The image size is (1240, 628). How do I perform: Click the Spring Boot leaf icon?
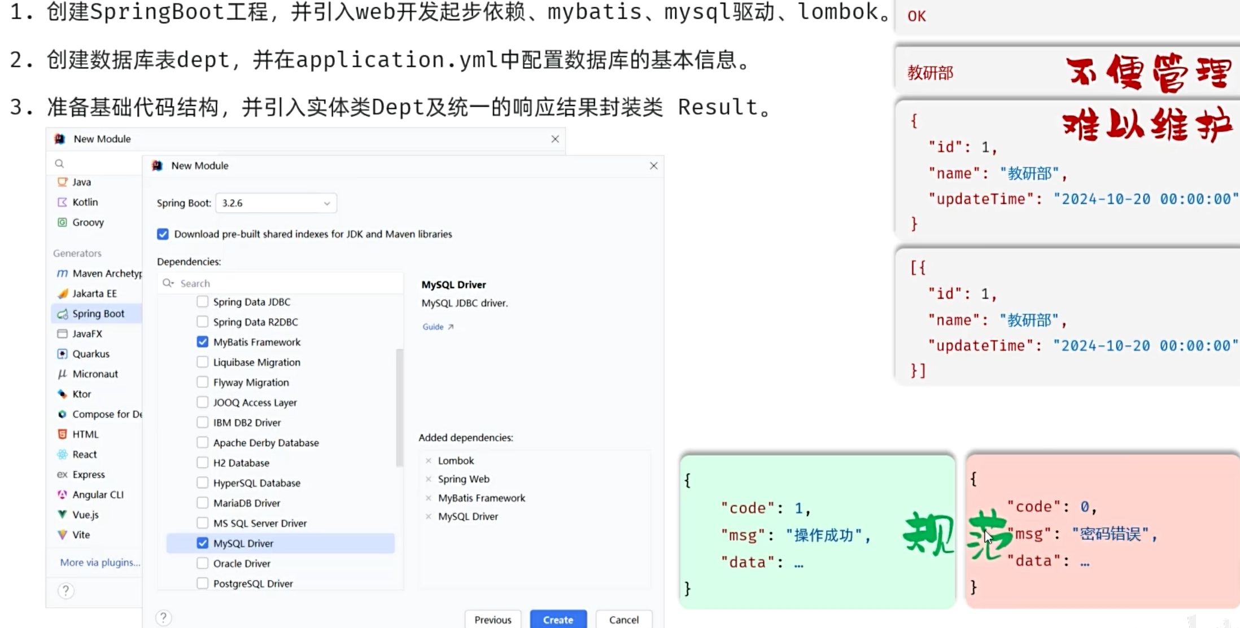pyautogui.click(x=62, y=314)
